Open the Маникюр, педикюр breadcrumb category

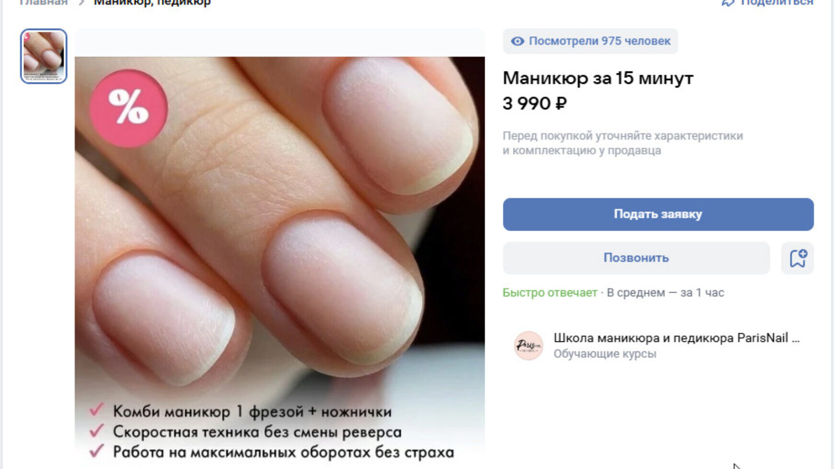point(152,2)
